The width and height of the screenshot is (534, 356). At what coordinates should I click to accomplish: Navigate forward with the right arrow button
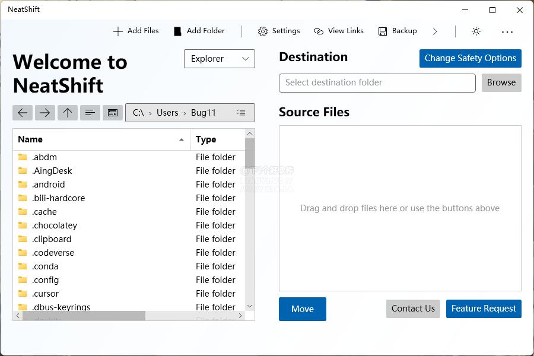(45, 113)
